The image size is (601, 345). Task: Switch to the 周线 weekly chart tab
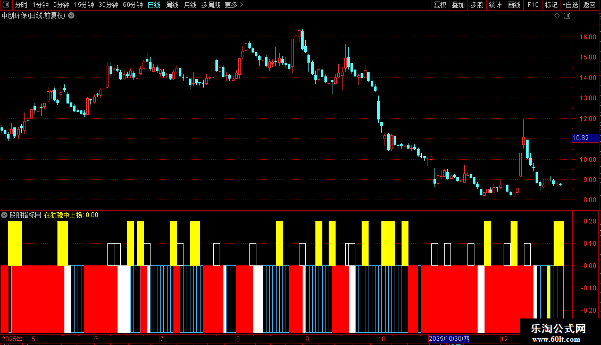tap(172, 5)
